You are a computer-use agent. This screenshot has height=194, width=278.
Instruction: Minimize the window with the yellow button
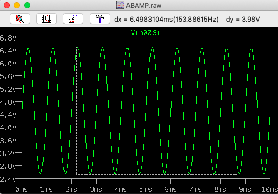click(17, 5)
